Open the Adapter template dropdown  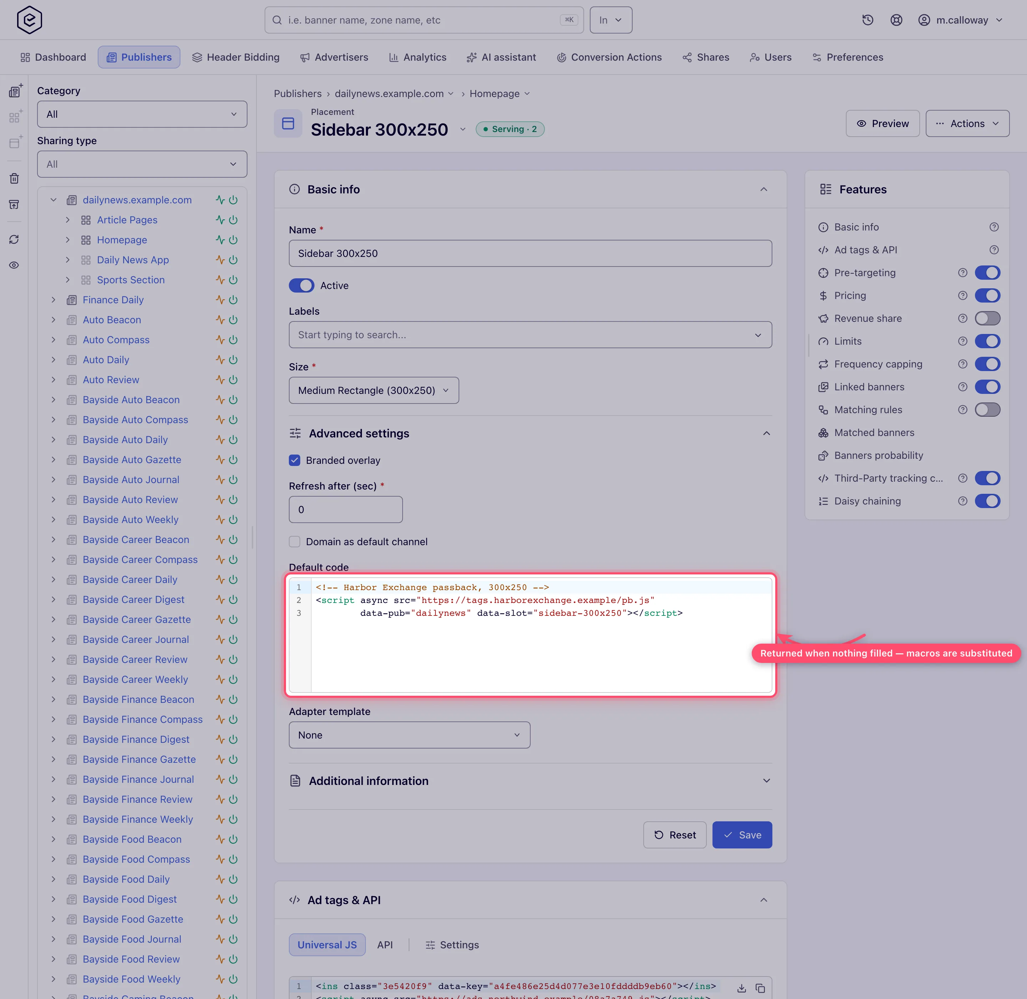coord(409,735)
